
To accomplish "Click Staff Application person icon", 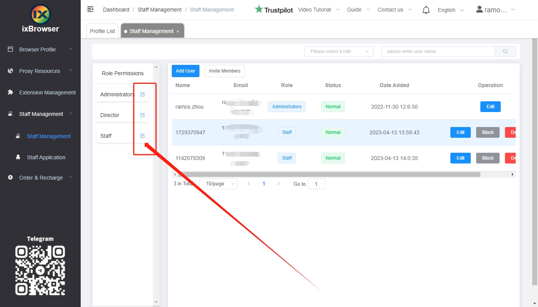I will point(18,157).
